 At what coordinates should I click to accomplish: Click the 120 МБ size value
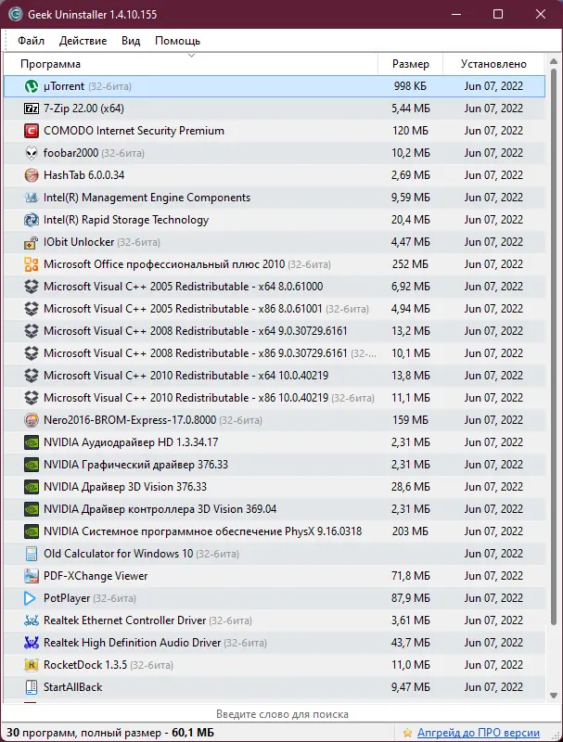click(x=410, y=131)
